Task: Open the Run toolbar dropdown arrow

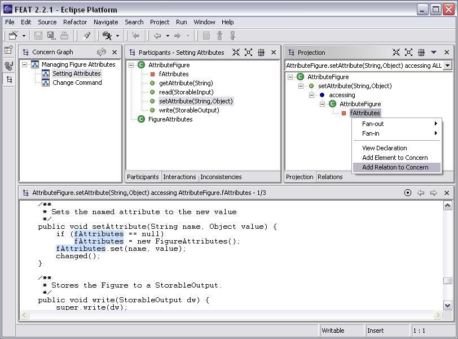Action: 117,36
